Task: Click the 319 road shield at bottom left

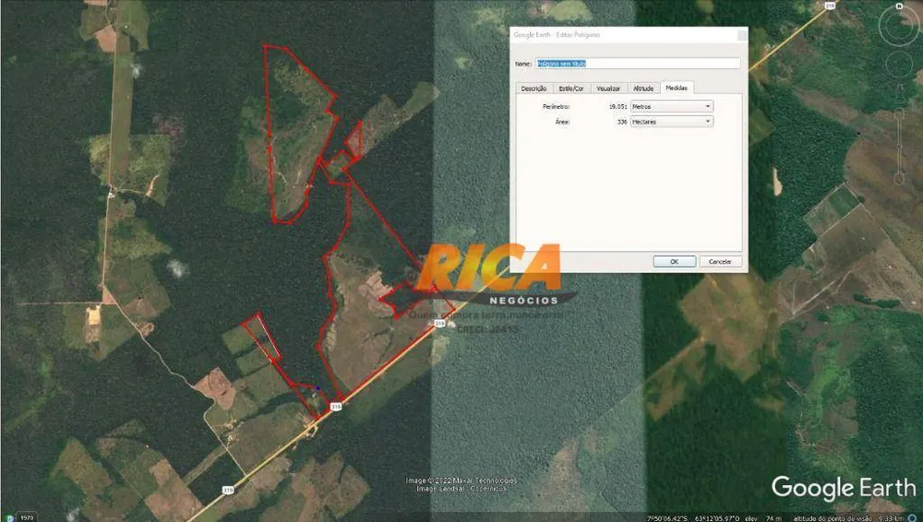Action: 228,490
